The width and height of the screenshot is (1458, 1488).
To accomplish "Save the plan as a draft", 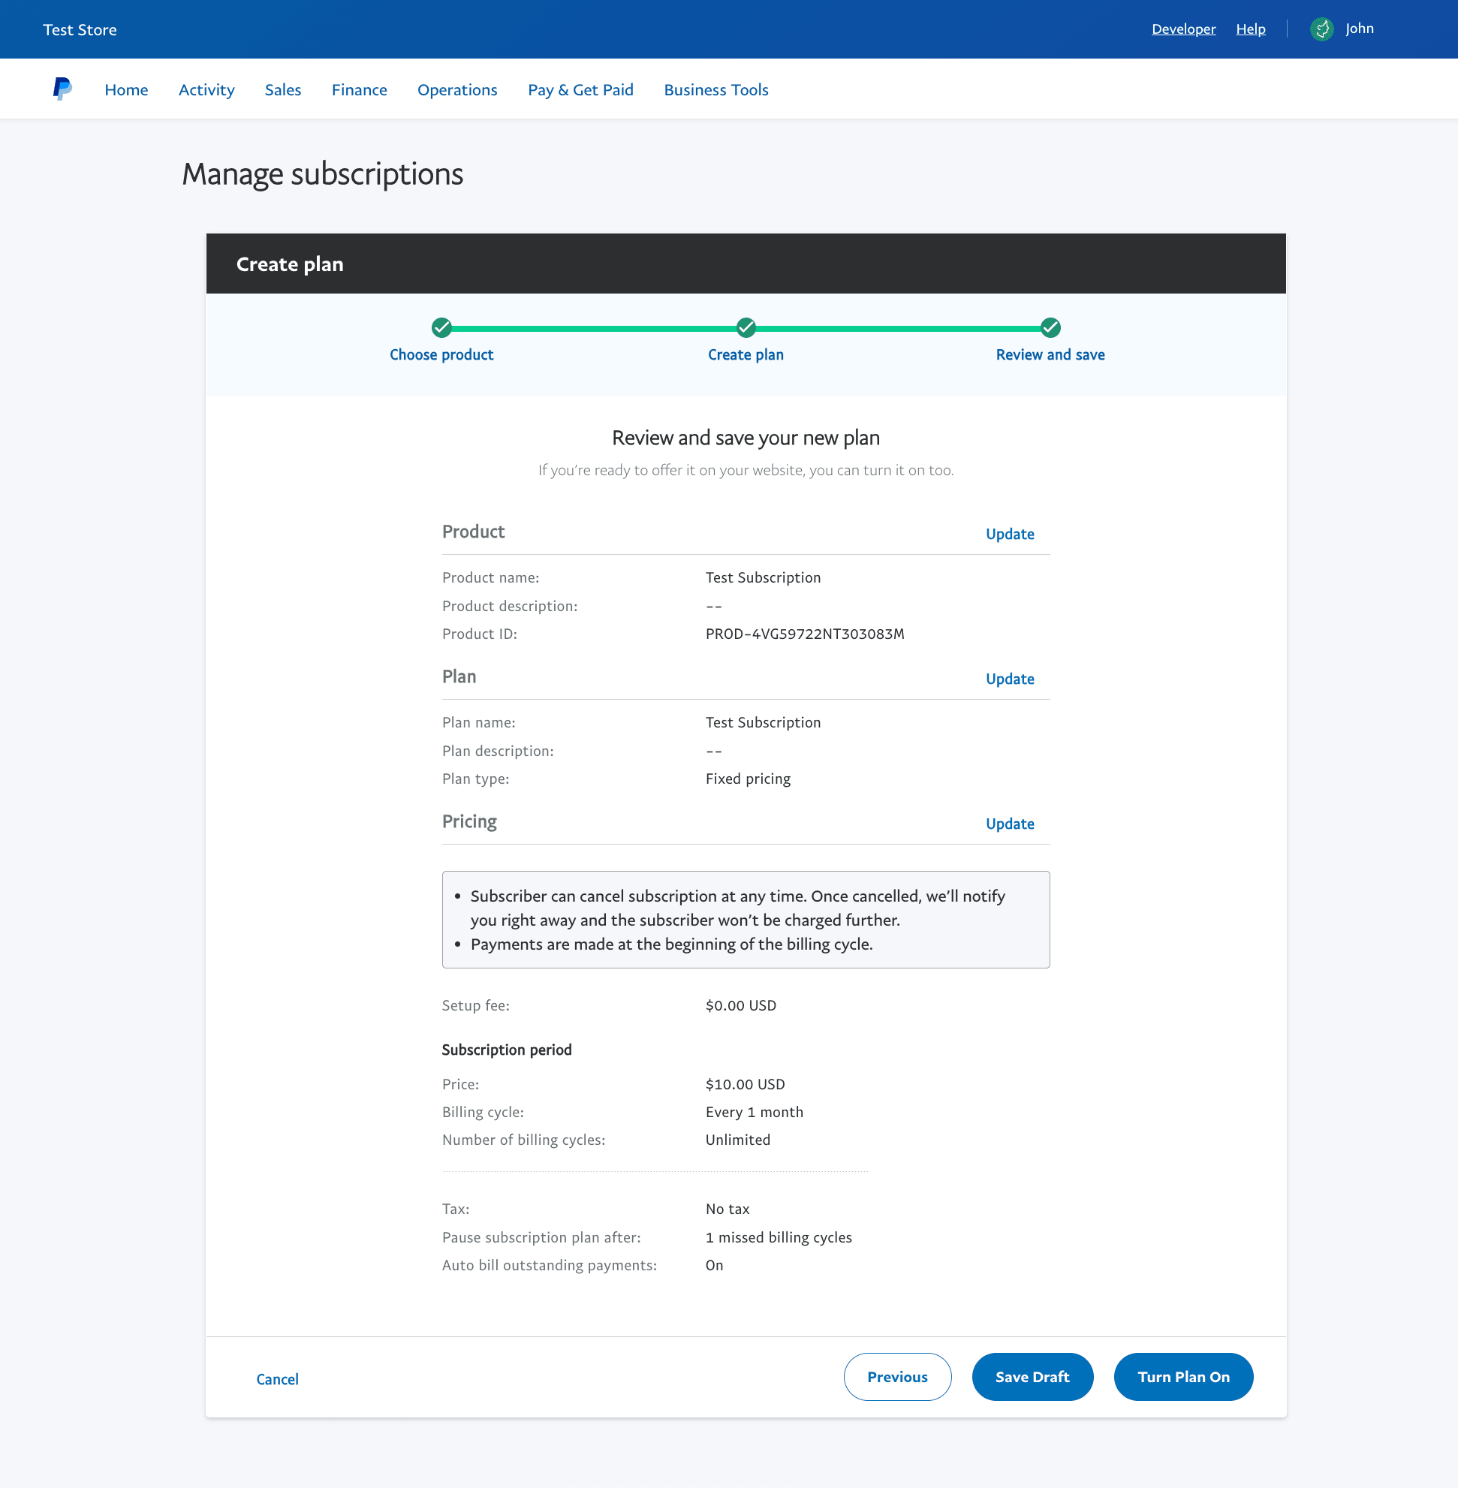I will click(x=1032, y=1376).
